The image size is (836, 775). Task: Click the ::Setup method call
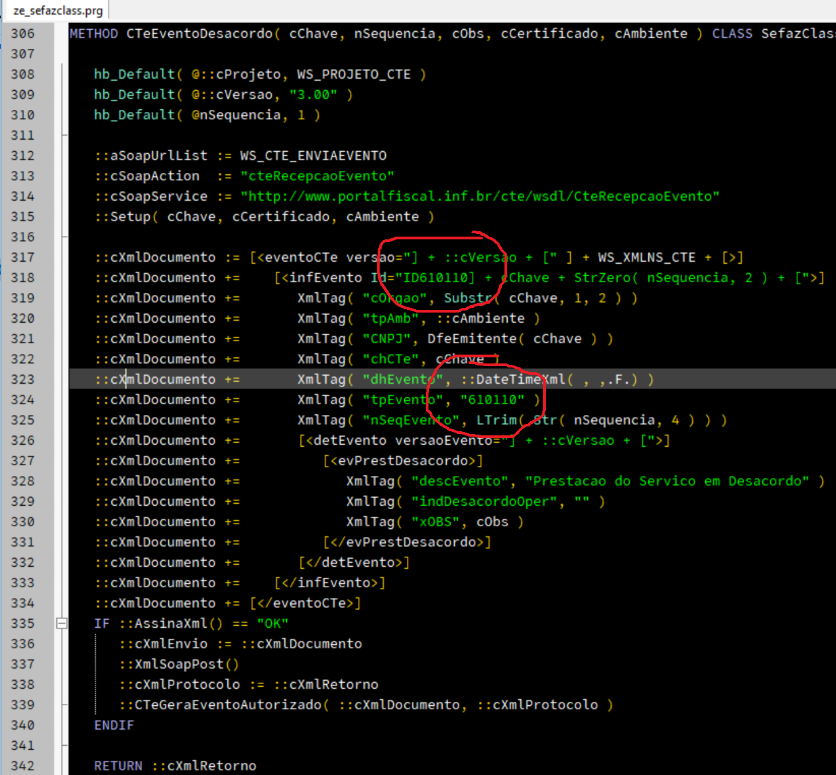point(125,216)
